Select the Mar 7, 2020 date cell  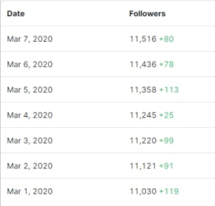[x=30, y=39]
